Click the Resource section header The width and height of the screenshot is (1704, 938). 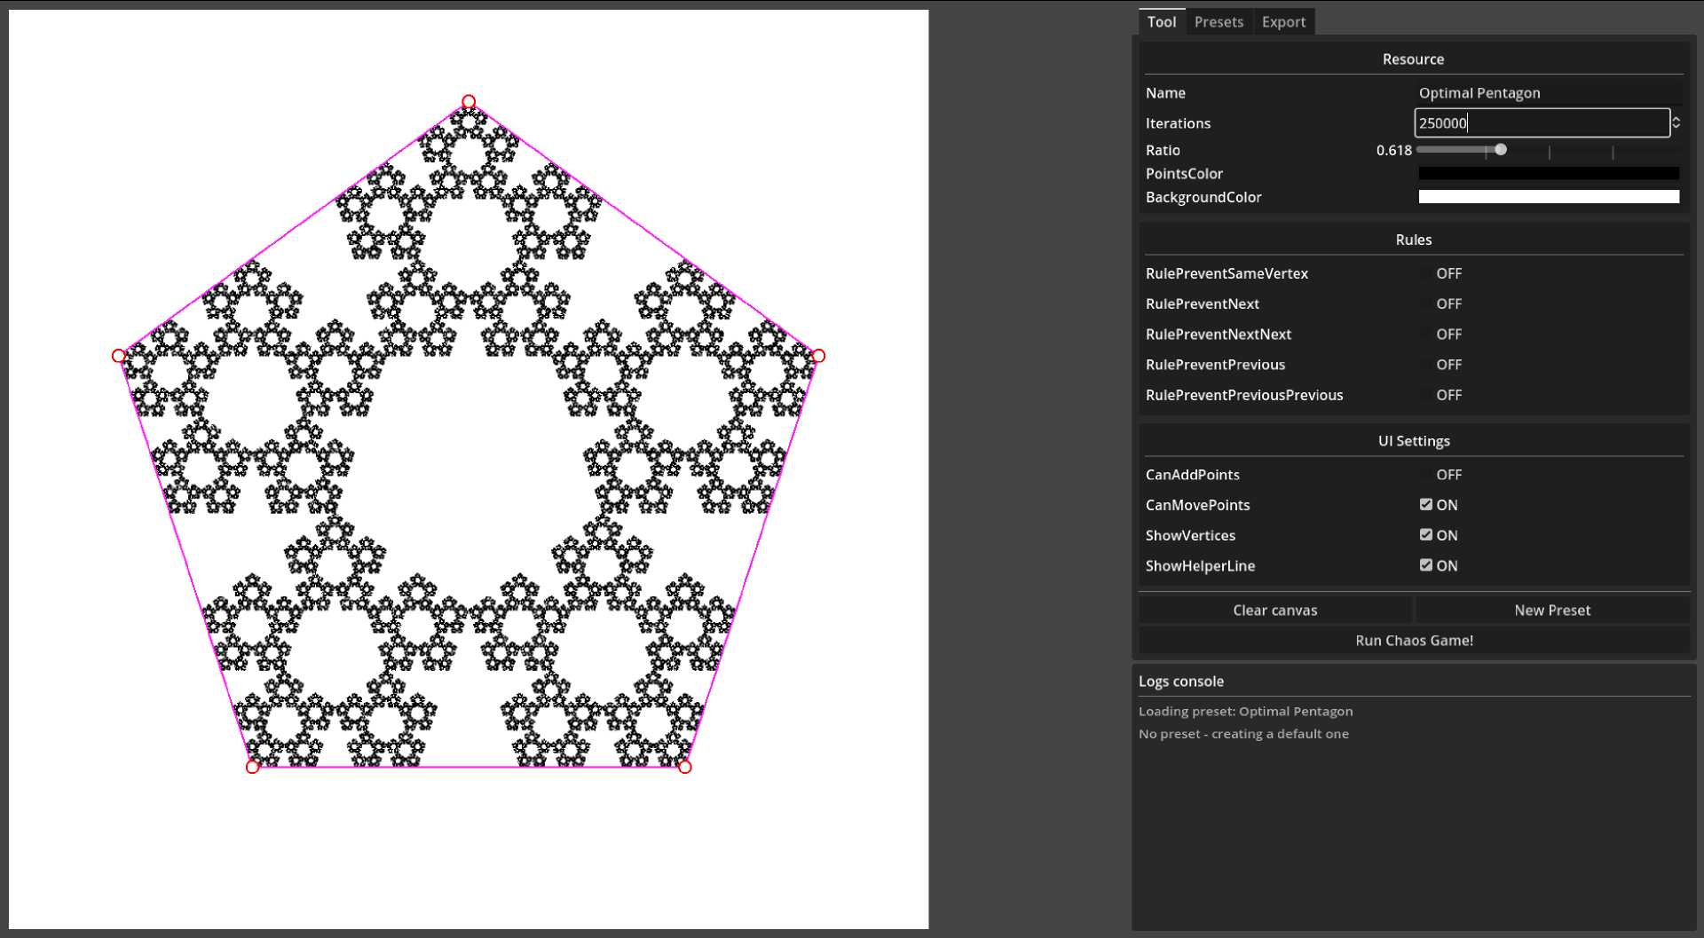point(1413,59)
